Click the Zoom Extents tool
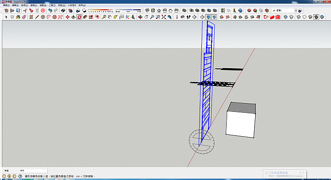Viewport: 331px width, 180px height. point(164,17)
